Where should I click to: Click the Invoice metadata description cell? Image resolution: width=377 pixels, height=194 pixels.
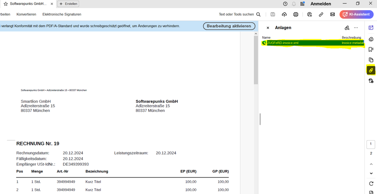point(353,43)
